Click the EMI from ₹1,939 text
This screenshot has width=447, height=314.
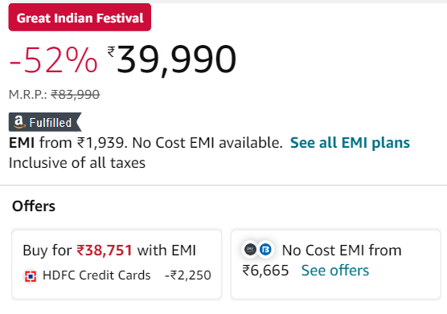(x=67, y=143)
